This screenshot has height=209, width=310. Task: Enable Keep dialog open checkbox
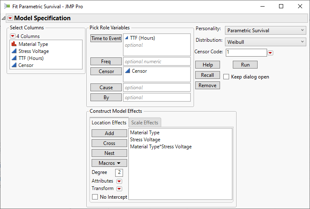tap(226, 77)
